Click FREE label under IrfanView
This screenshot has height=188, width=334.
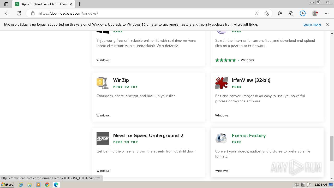point(237,87)
